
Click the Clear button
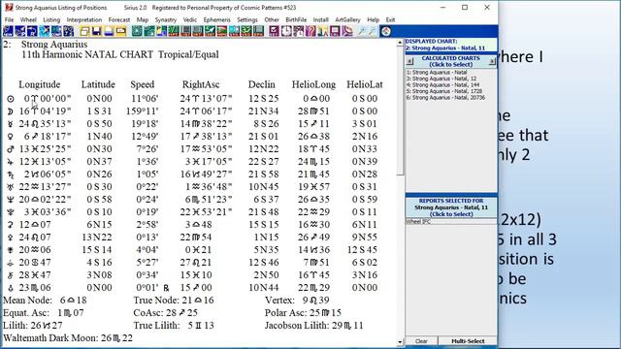421,341
